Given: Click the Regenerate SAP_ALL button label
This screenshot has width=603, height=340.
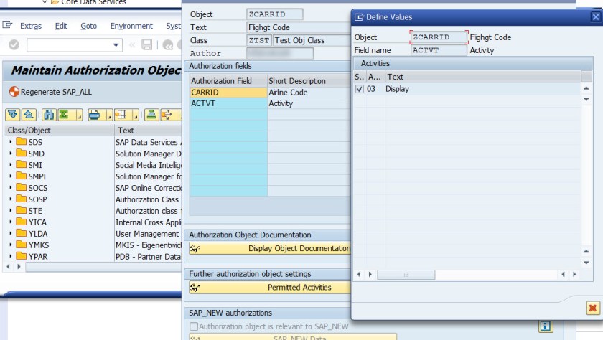Looking at the screenshot, I should pyautogui.click(x=56, y=92).
